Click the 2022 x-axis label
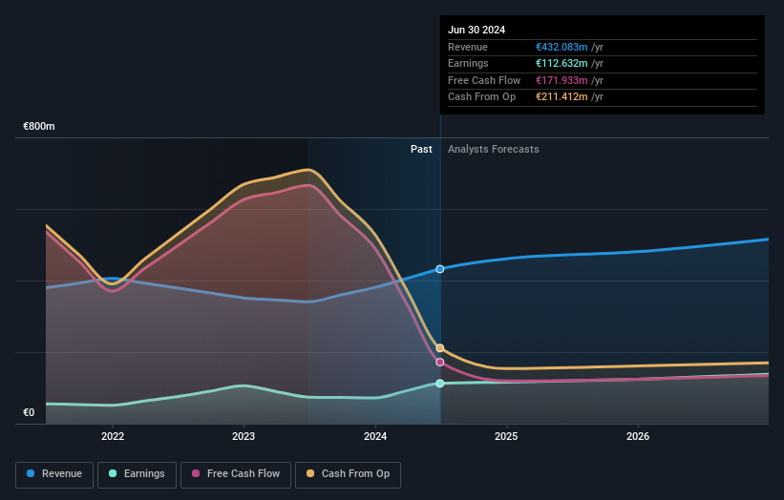 113,436
